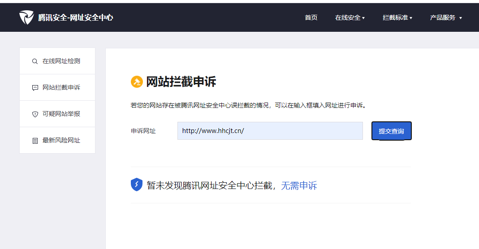479x249 pixels.
Task: Open 在线网址检测 in the sidebar
Action: [57, 61]
